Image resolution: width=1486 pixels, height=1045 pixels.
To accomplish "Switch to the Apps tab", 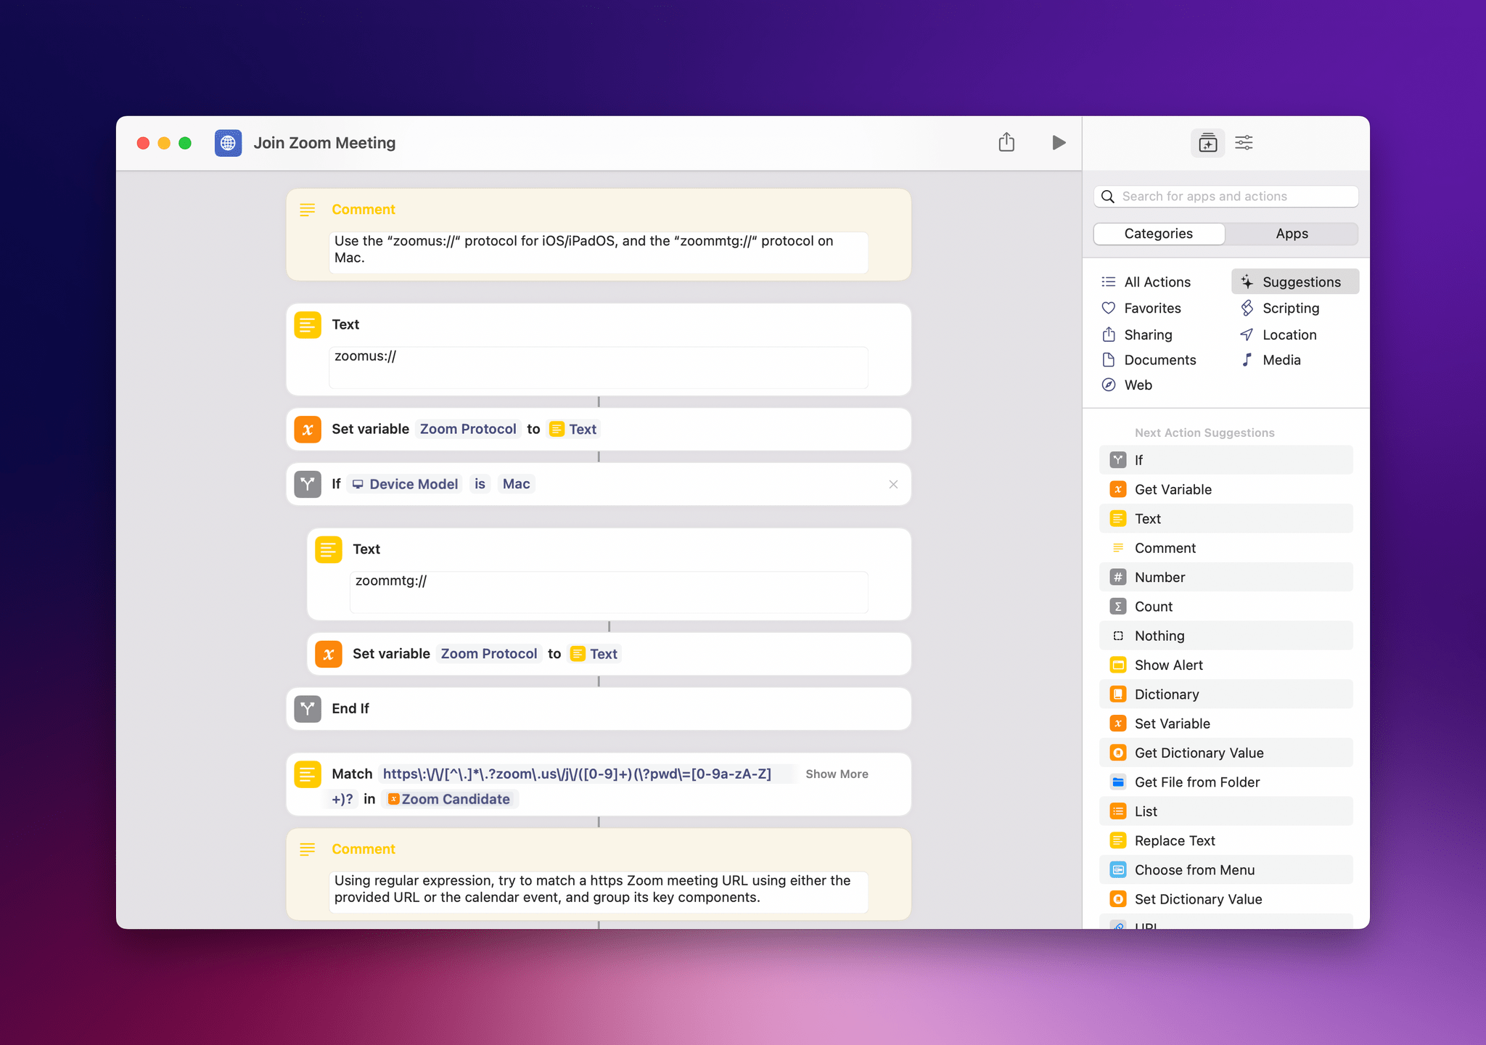I will point(1292,234).
